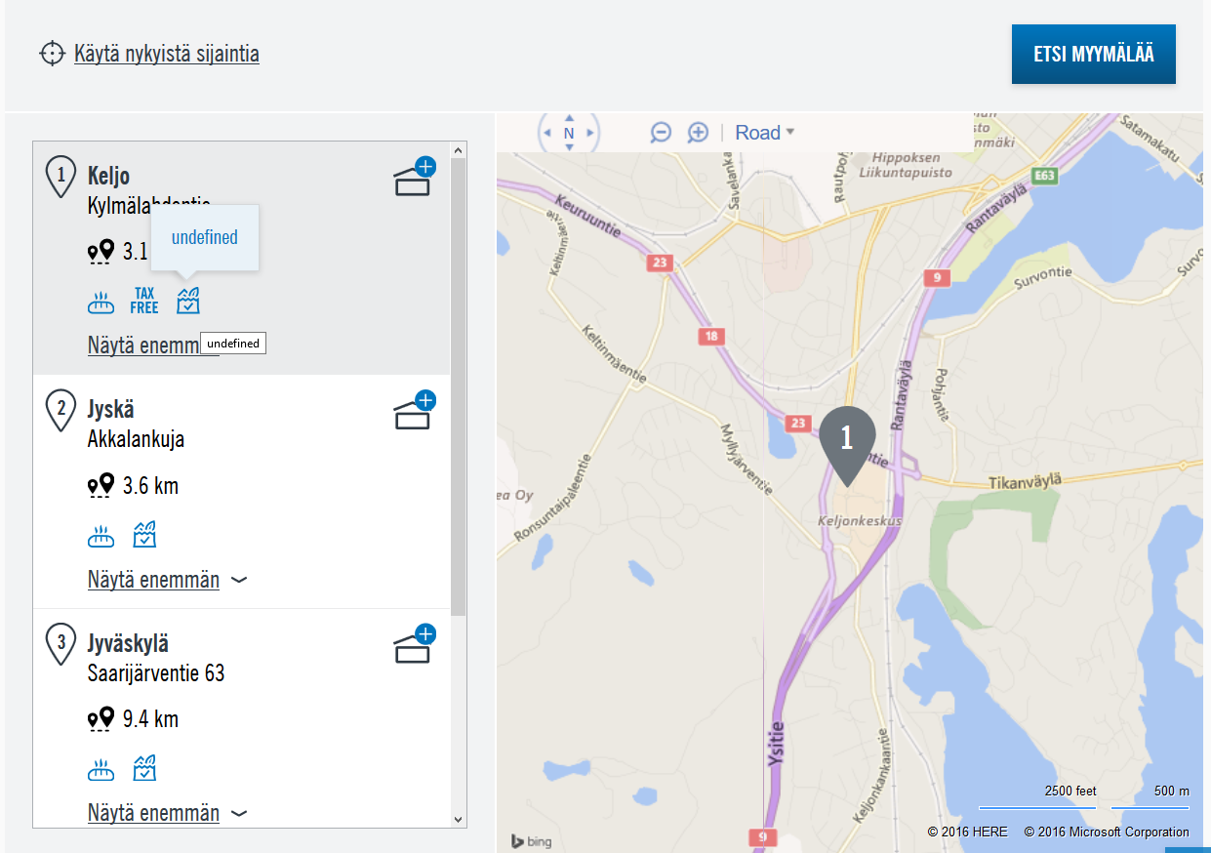1211x853 pixels.
Task: Click the TAX FREE icon for Keljo
Action: (144, 302)
